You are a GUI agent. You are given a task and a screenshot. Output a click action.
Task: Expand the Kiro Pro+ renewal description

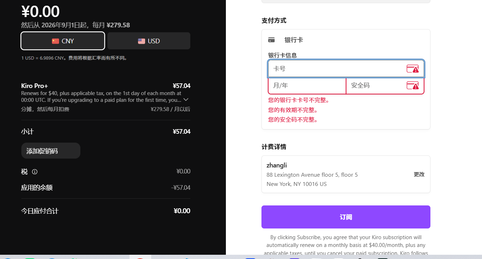pos(186,100)
